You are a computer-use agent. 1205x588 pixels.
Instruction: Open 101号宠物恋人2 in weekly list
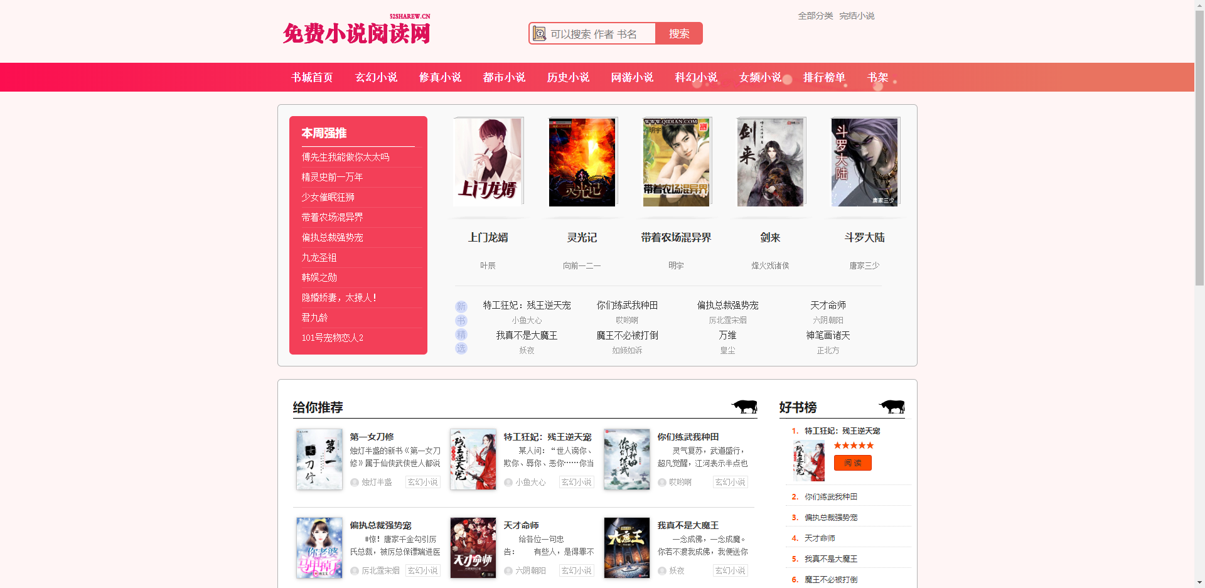(x=333, y=338)
